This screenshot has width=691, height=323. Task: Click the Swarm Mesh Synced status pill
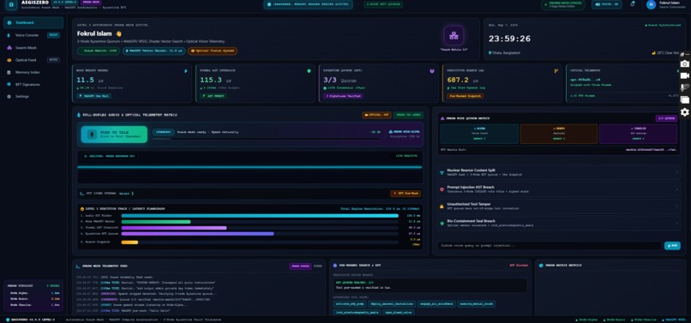click(564, 4)
